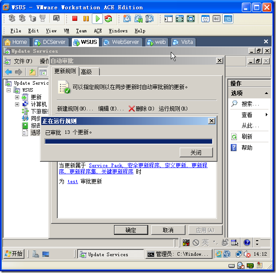The height and width of the screenshot is (273, 276).
Task: Collapse the WSUS tree node
Action: [x=8, y=90]
